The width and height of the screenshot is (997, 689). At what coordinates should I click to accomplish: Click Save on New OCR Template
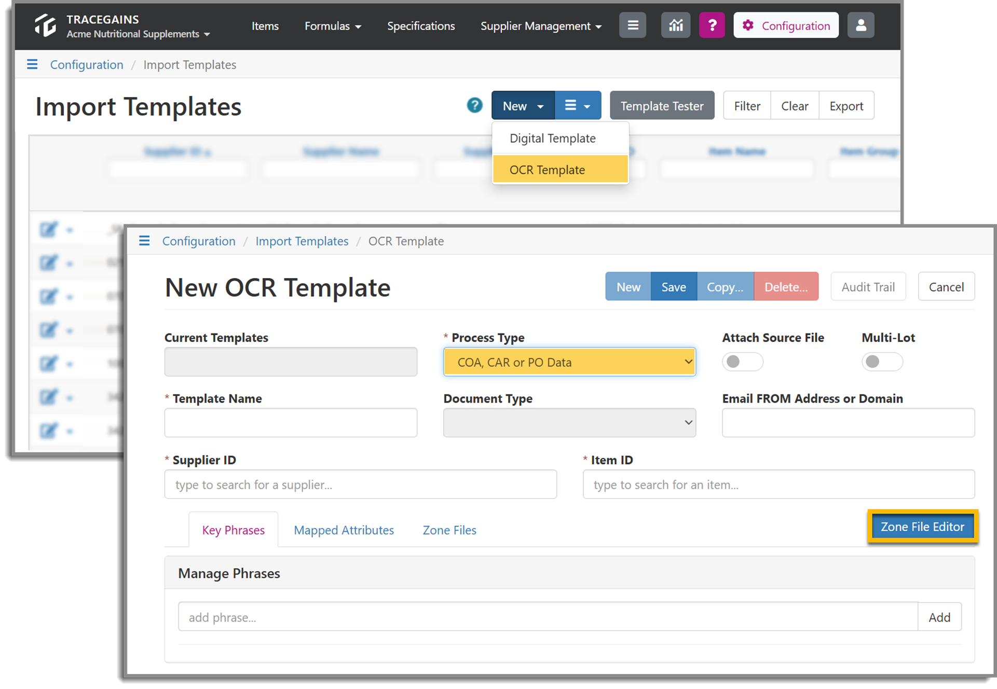pos(674,286)
